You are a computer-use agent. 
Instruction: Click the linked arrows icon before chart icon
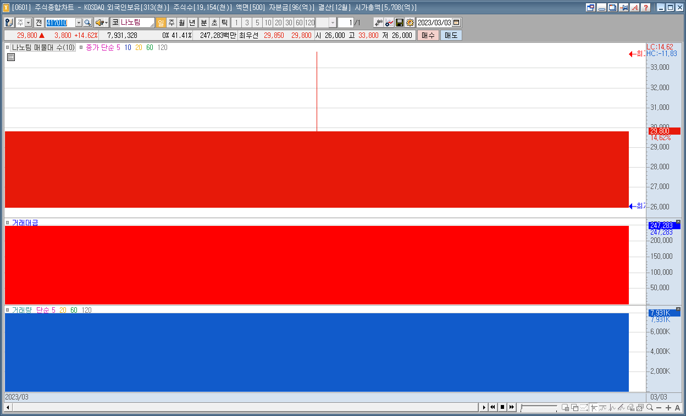coord(379,23)
